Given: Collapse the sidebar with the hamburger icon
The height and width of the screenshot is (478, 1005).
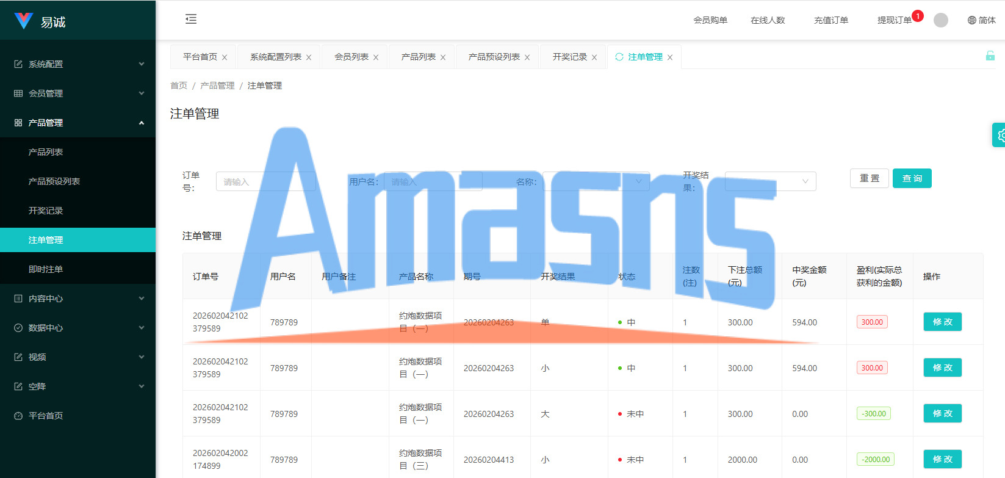Looking at the screenshot, I should coord(191,19).
